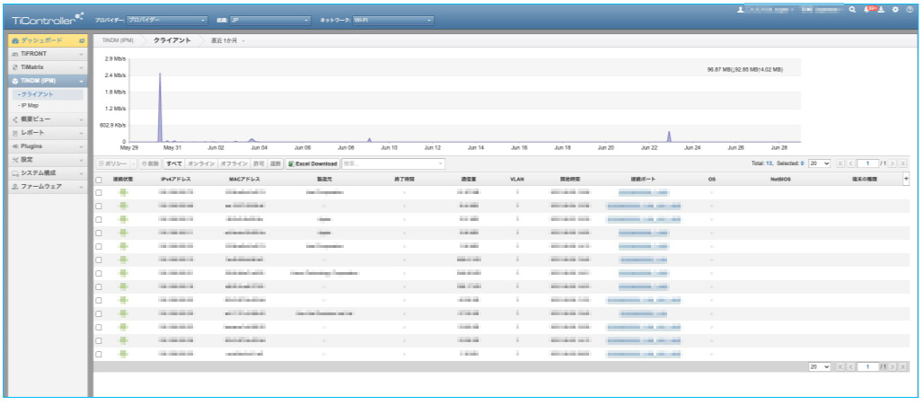This screenshot has width=923, height=405.
Task: Open the 概要ビュー sidebar menu
Action: (47, 119)
